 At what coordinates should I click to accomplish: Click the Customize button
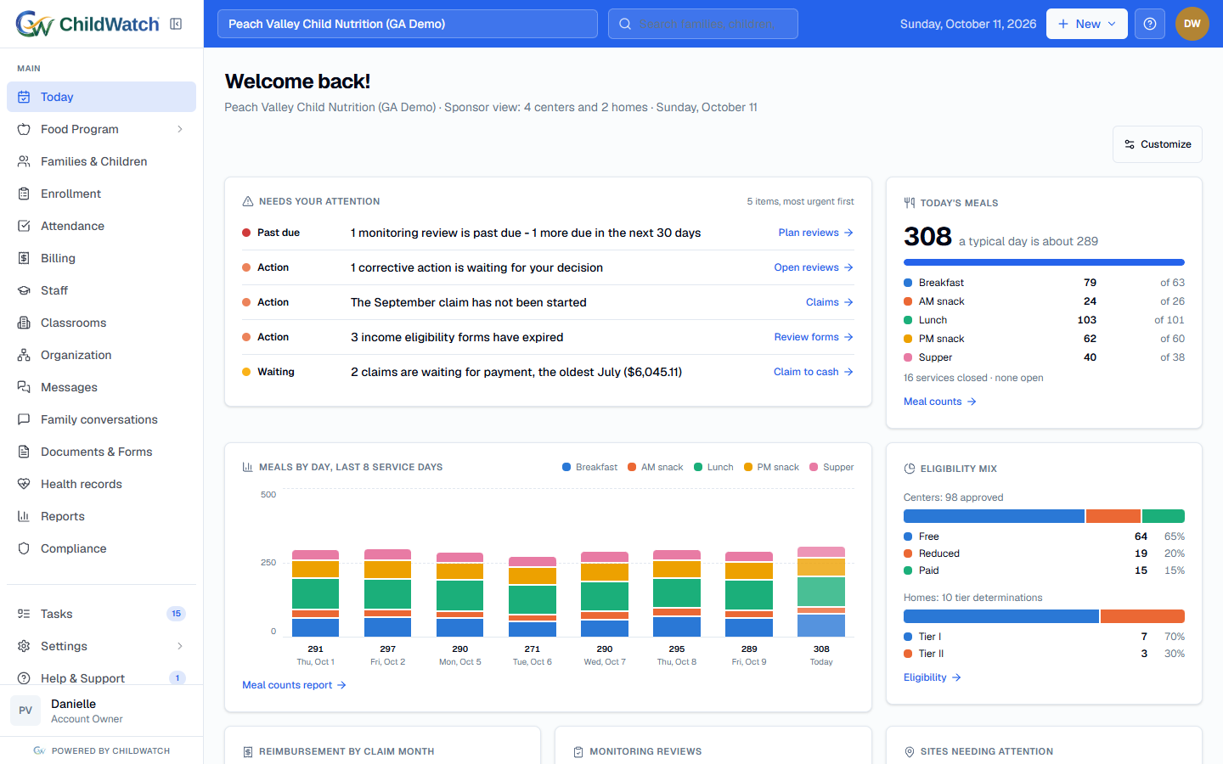point(1158,144)
